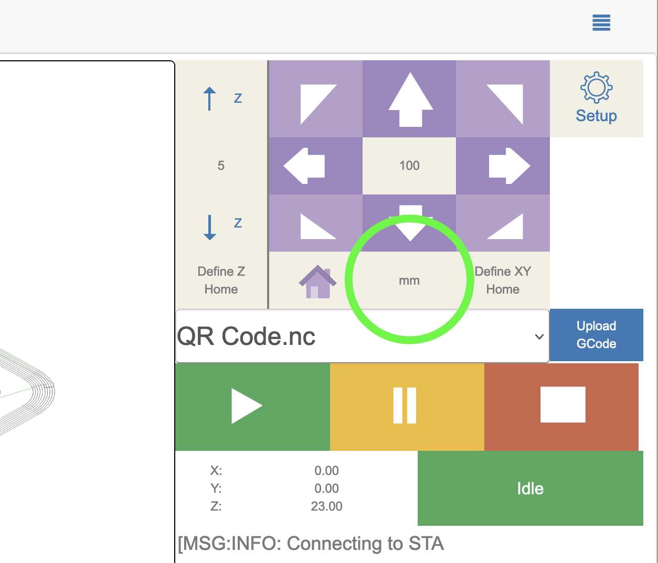Image resolution: width=658 pixels, height=563 pixels.
Task: Pause the job with the yellow button
Action: point(407,407)
